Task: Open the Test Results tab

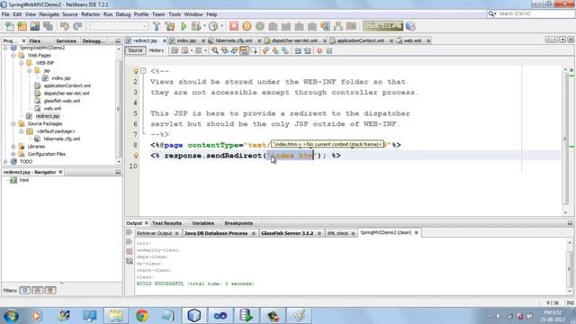Action: (x=166, y=223)
